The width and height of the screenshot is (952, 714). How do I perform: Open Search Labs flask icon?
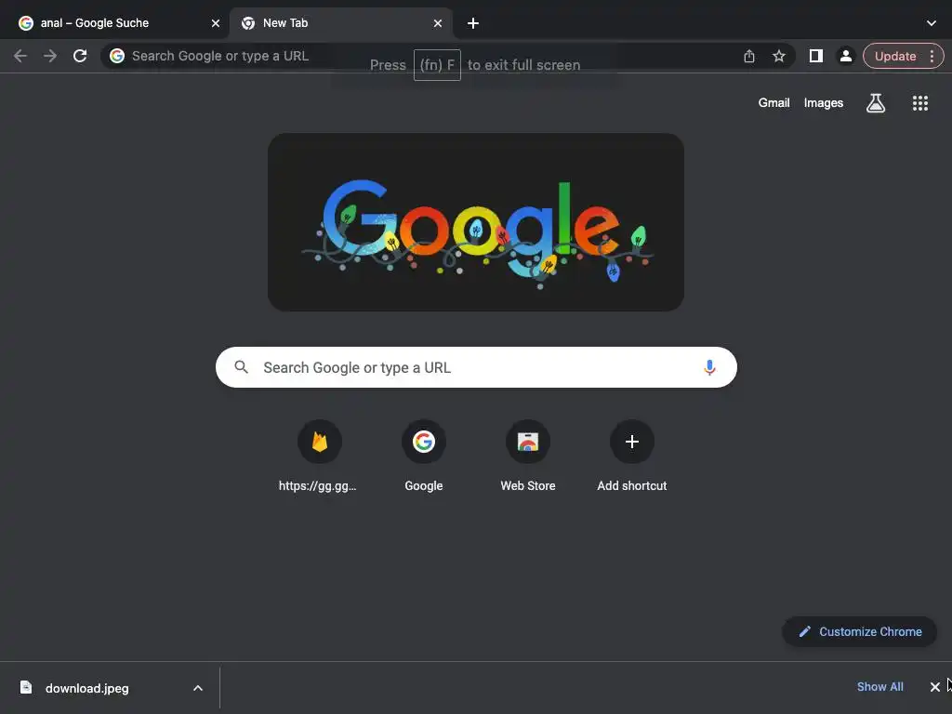[x=876, y=103]
